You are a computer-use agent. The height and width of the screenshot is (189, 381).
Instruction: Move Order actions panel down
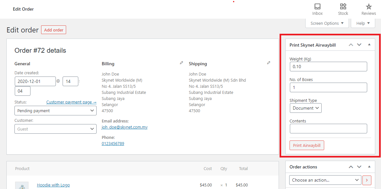coord(359,166)
